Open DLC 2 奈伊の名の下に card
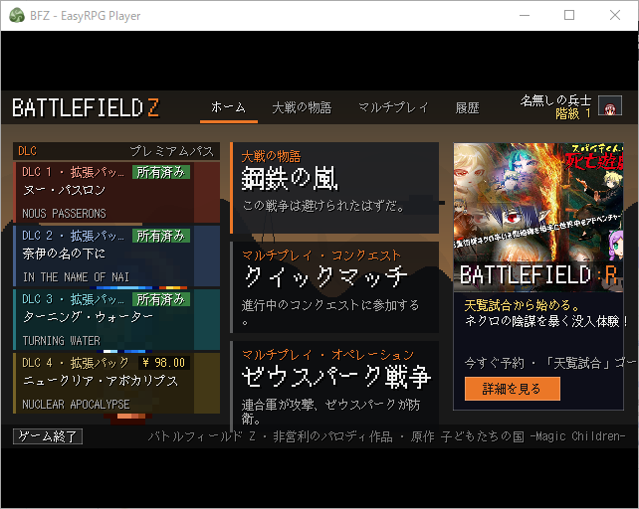Screen dimensions: 639x509 (x=116, y=255)
